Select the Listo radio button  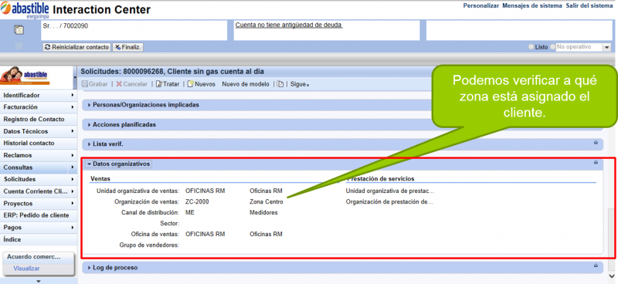pos(531,47)
